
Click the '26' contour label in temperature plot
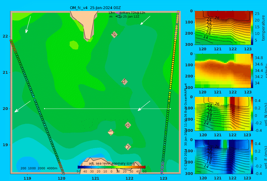(217, 18)
